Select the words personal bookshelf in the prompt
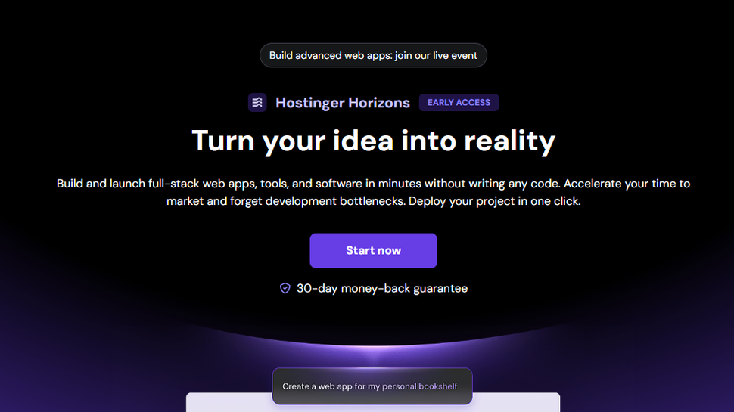The width and height of the screenshot is (734, 412). click(419, 386)
